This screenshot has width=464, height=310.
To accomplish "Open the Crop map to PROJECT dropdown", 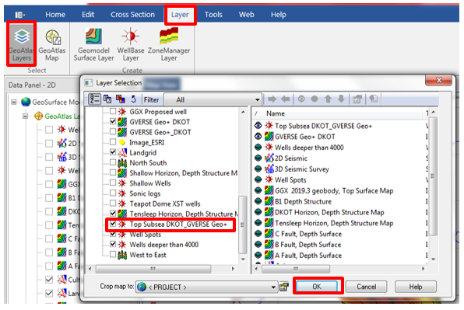I will point(206,287).
